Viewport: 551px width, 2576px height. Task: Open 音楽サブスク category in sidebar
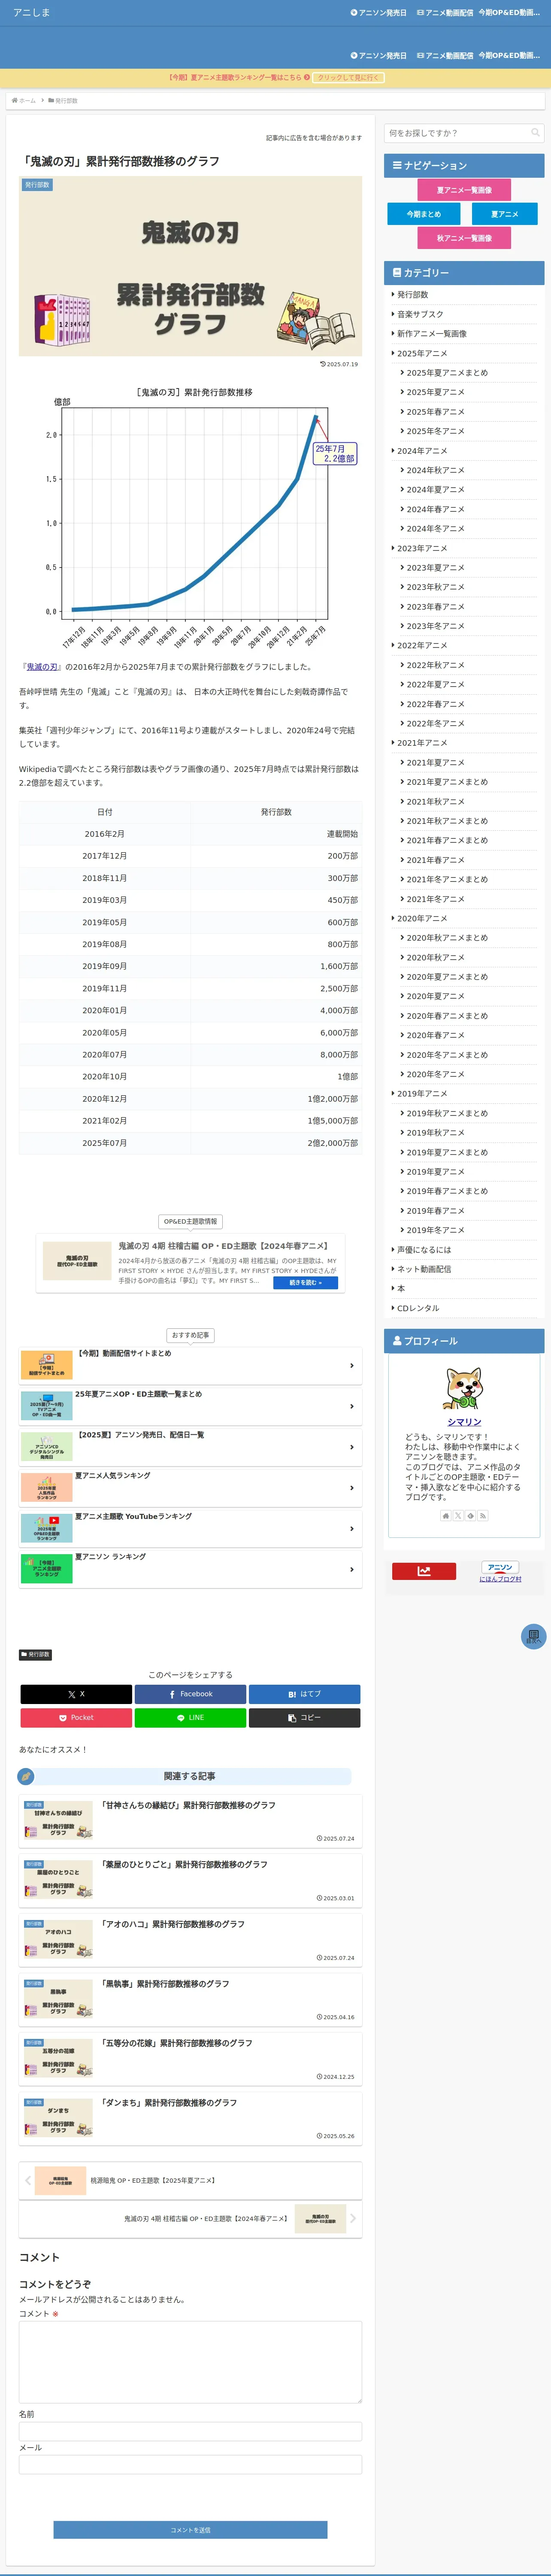coord(420,314)
